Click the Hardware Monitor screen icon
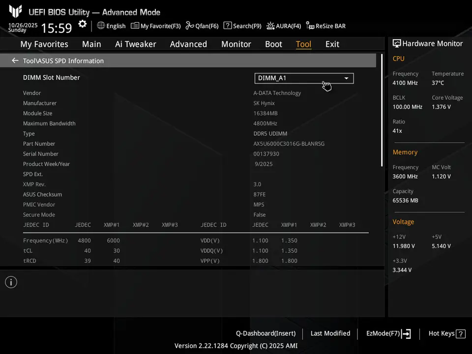 [397, 44]
